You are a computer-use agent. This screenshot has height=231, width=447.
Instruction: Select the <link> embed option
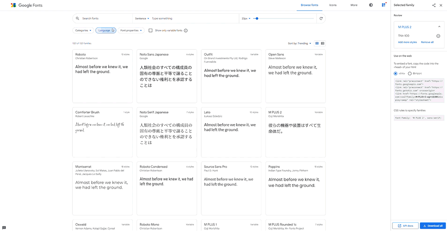point(396,74)
